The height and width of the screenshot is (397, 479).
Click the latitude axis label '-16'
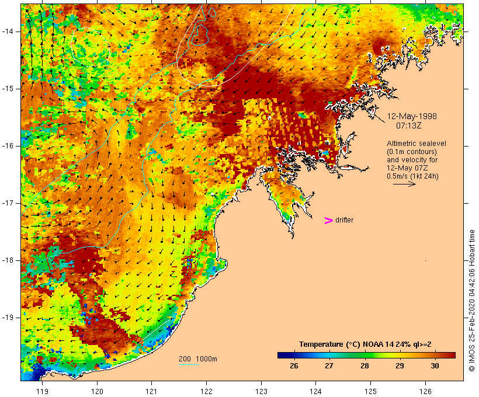pos(7,146)
